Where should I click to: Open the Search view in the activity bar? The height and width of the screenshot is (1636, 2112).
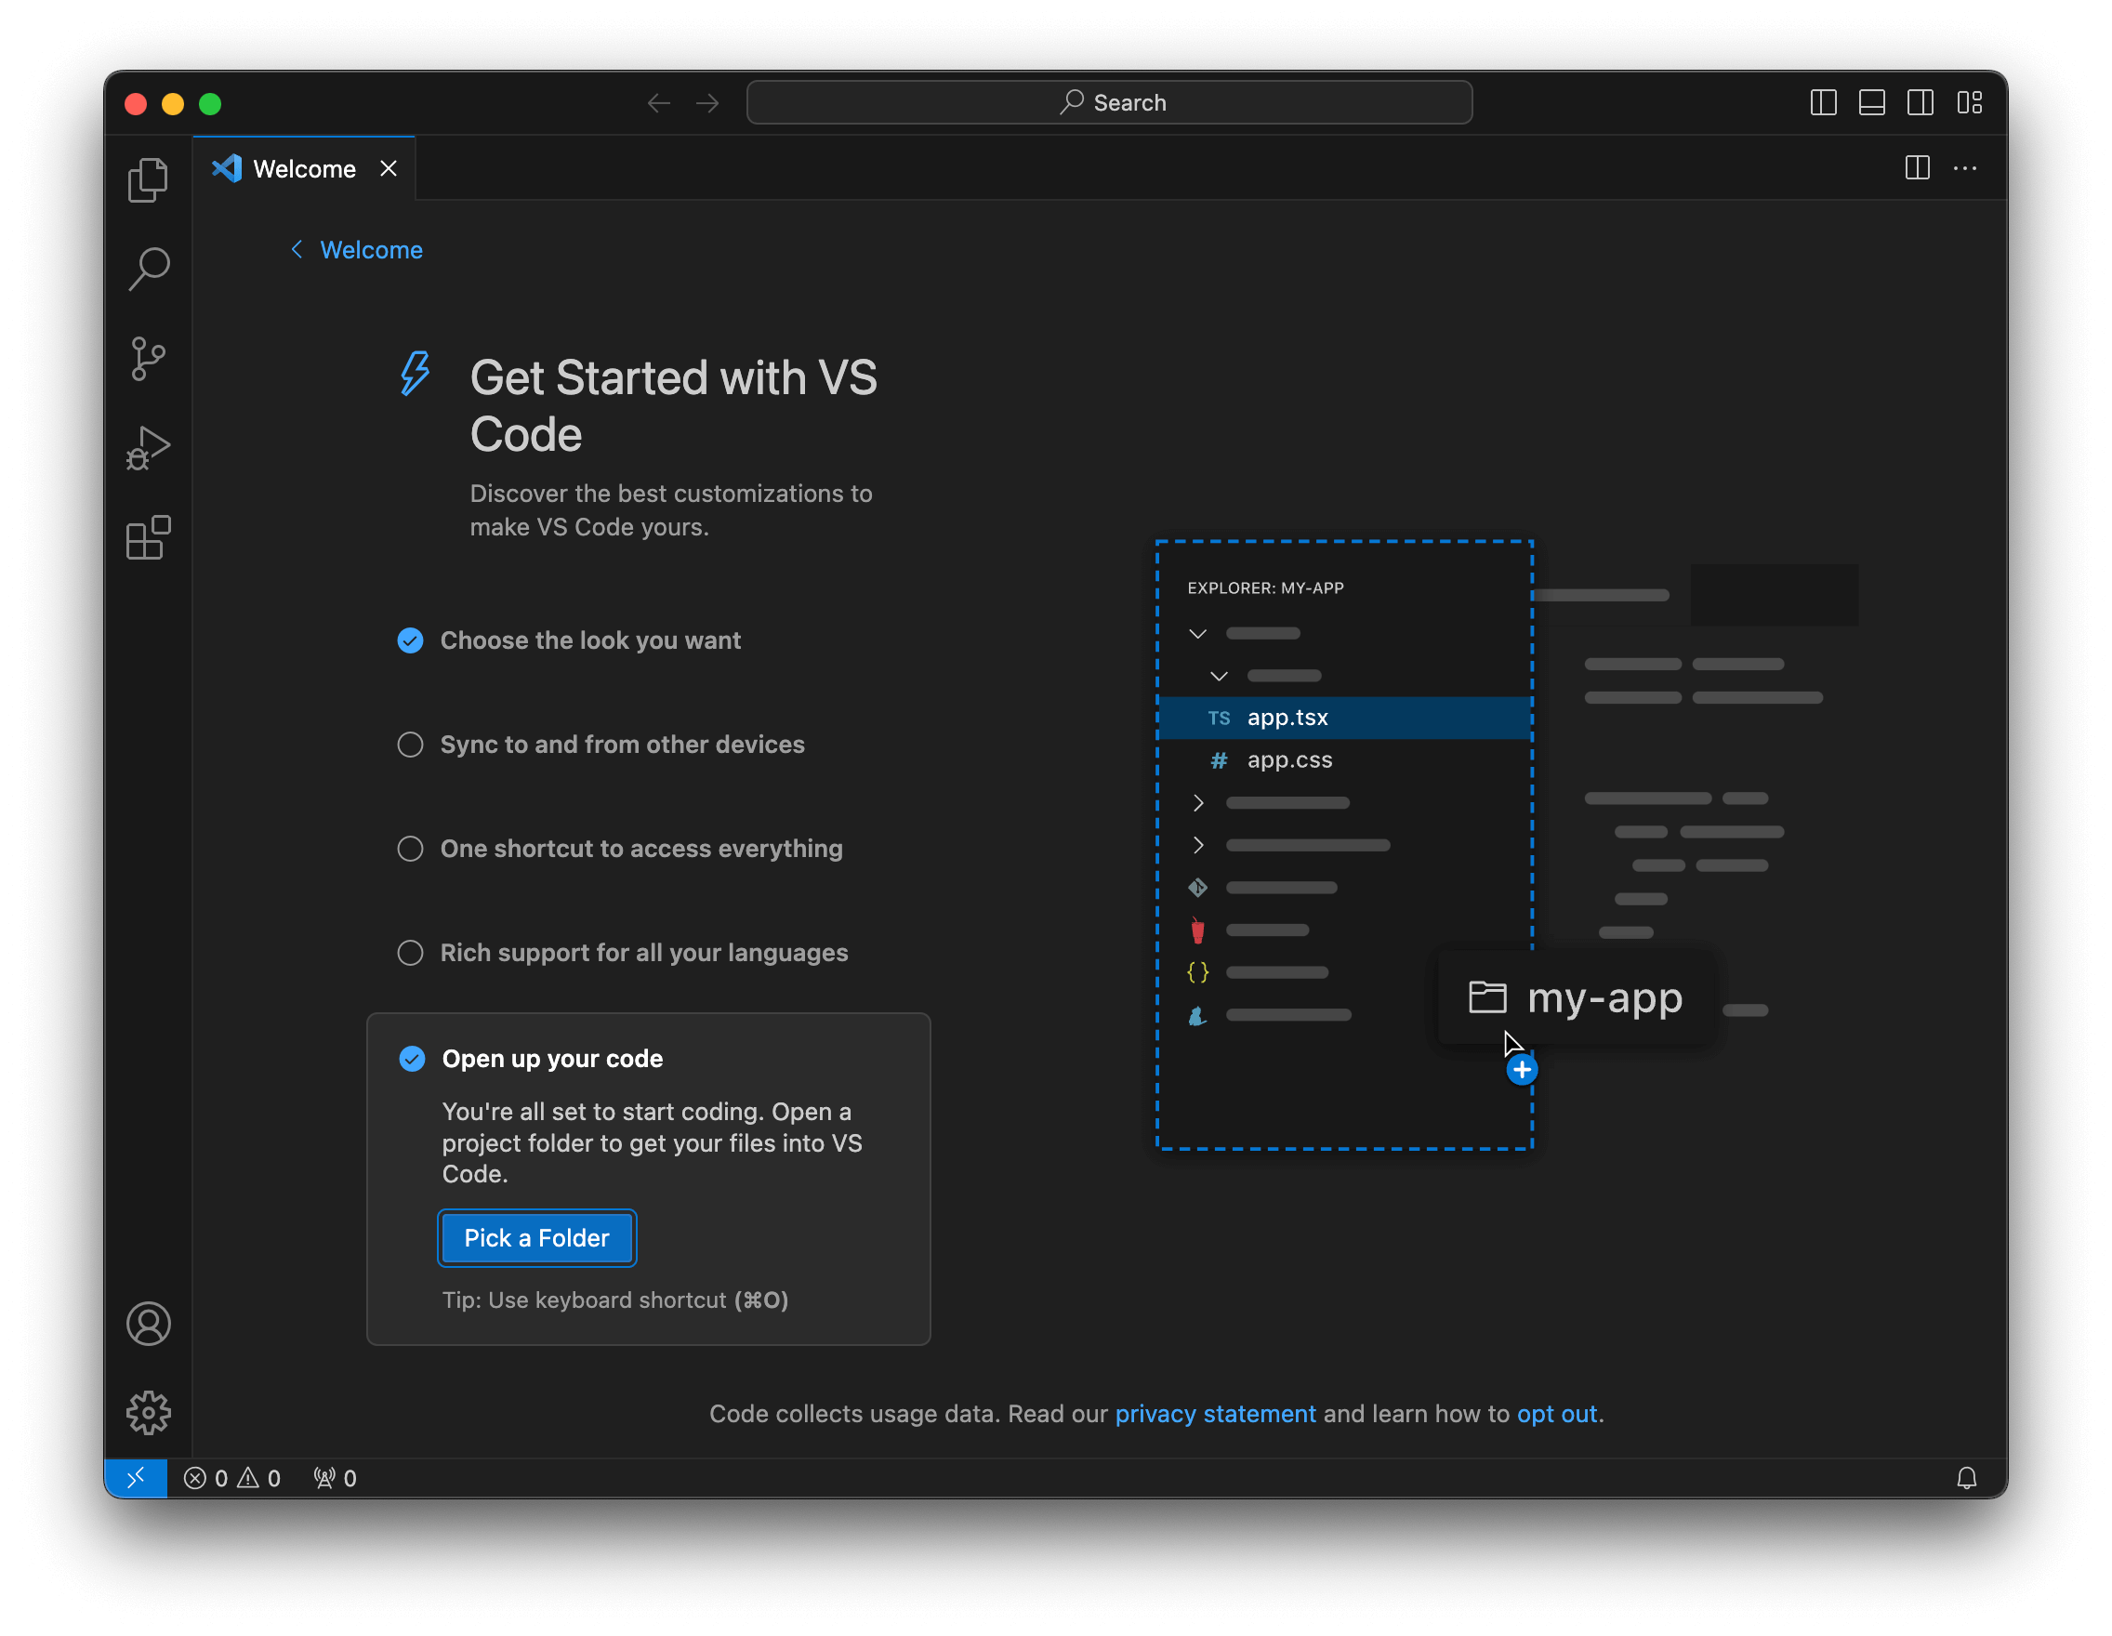(148, 268)
